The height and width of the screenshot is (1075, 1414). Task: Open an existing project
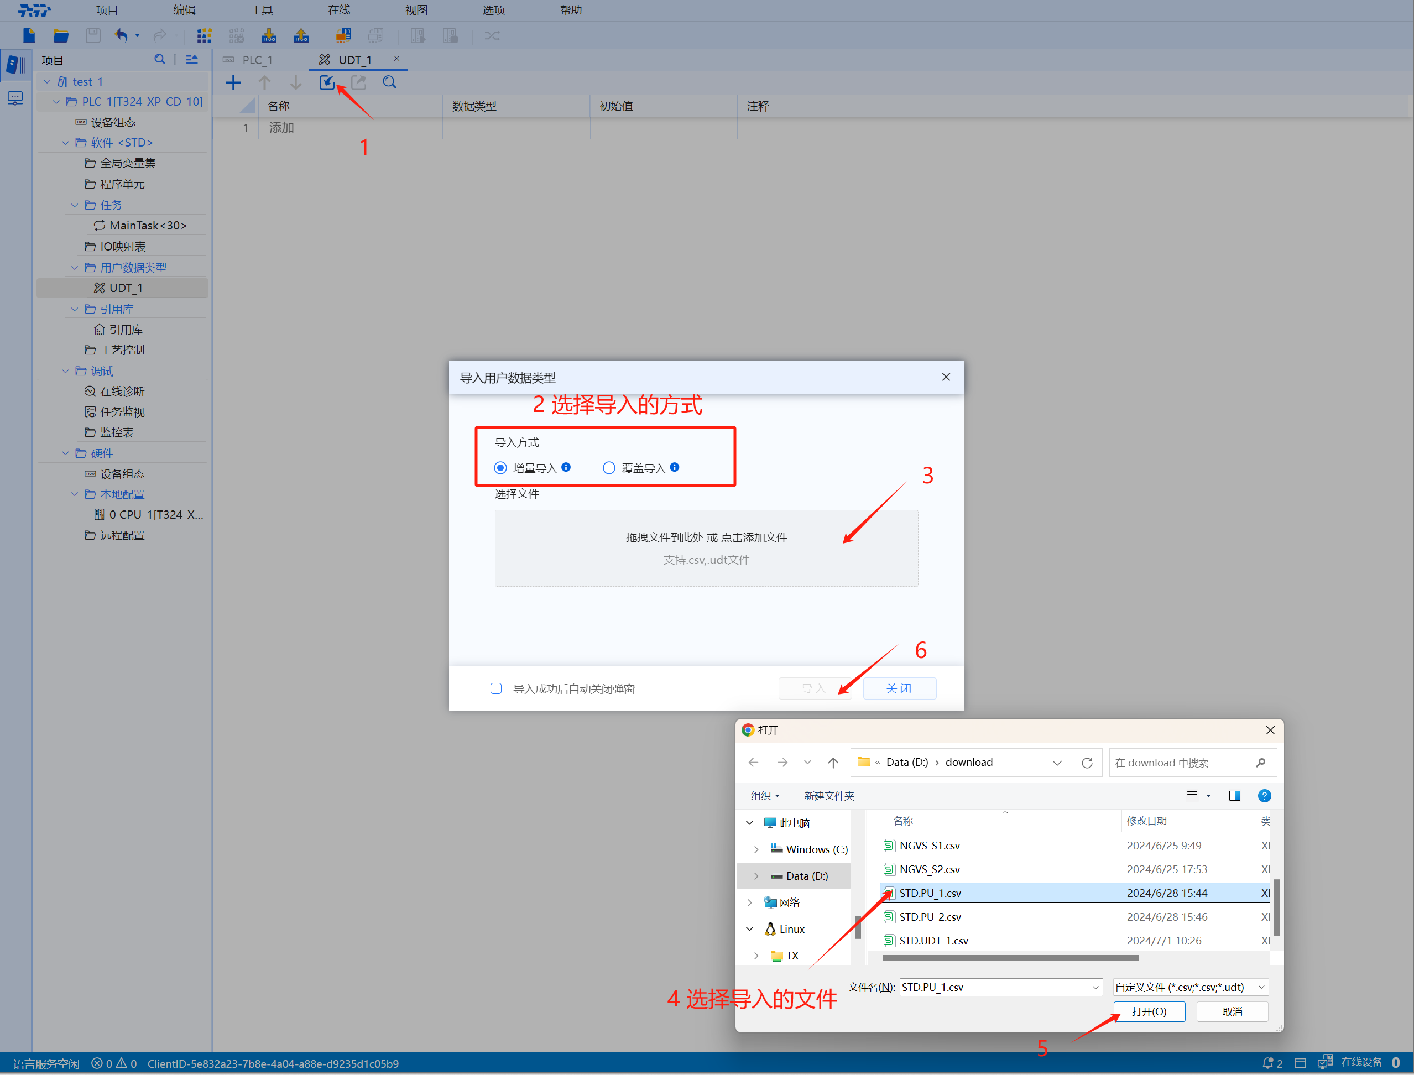(x=61, y=36)
